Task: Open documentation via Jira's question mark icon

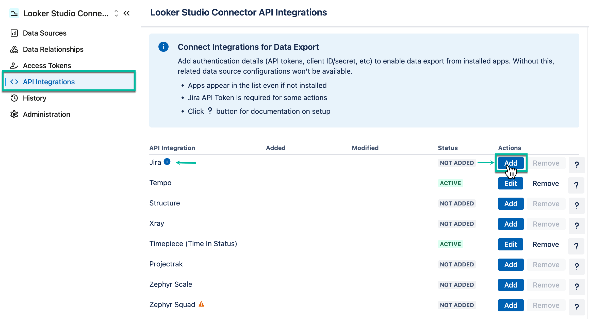Action: coord(577,165)
